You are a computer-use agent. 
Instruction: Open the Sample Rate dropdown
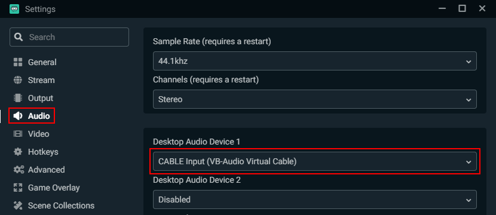(315, 61)
